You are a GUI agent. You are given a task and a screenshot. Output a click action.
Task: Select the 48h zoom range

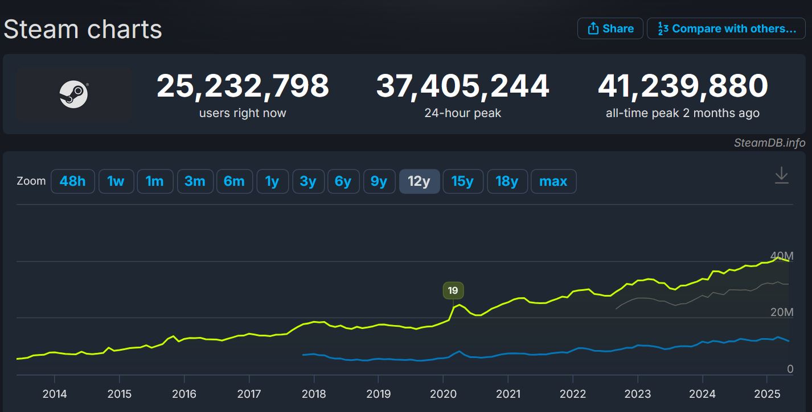tap(72, 181)
